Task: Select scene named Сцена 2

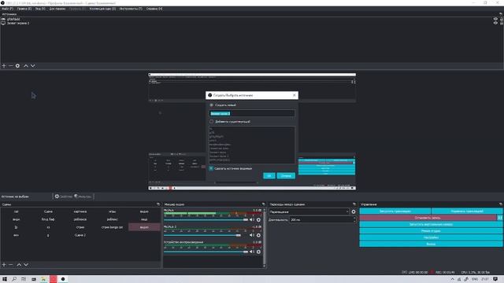Action: pyautogui.click(x=80, y=235)
